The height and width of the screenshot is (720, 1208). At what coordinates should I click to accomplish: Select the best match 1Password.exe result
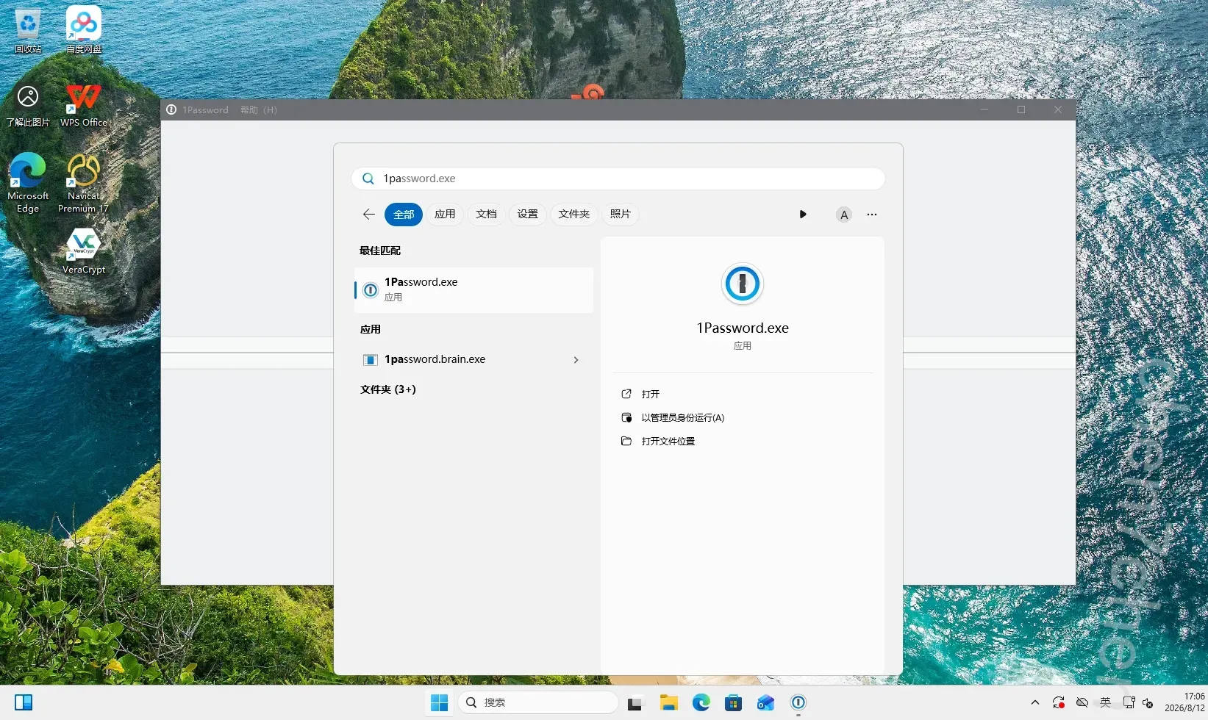(x=473, y=289)
